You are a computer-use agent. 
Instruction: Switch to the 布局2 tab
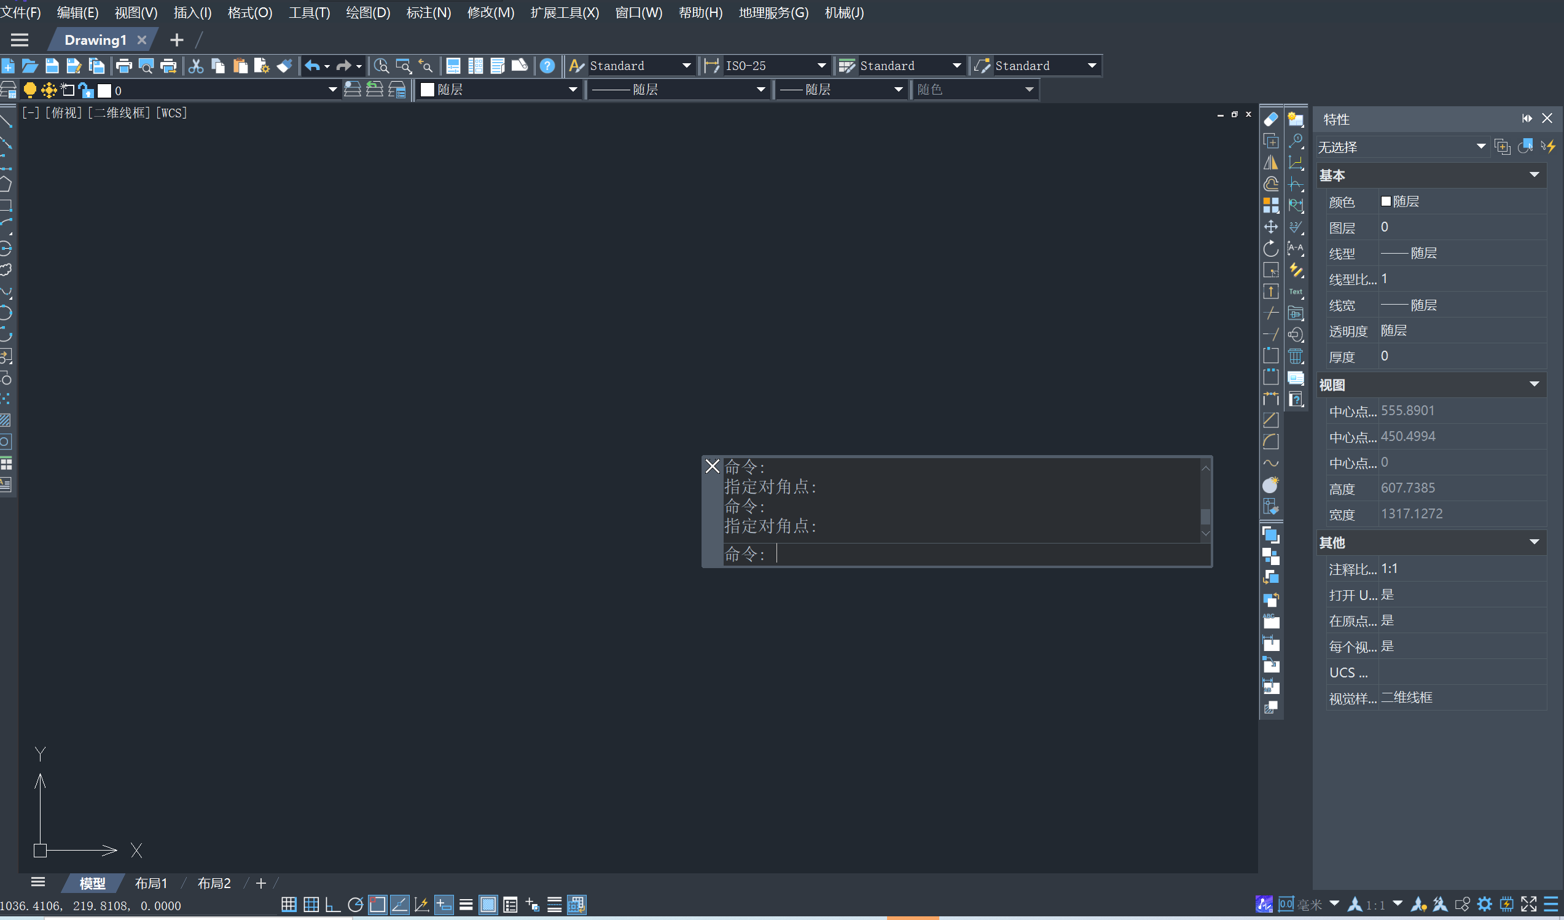pos(214,883)
